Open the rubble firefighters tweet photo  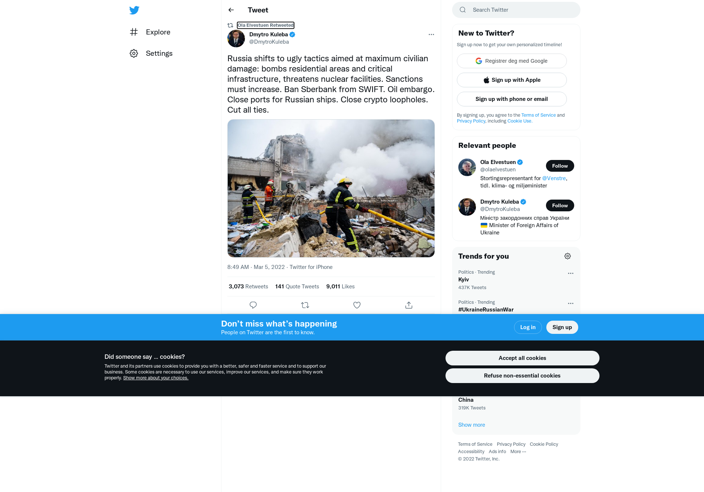[x=331, y=188]
